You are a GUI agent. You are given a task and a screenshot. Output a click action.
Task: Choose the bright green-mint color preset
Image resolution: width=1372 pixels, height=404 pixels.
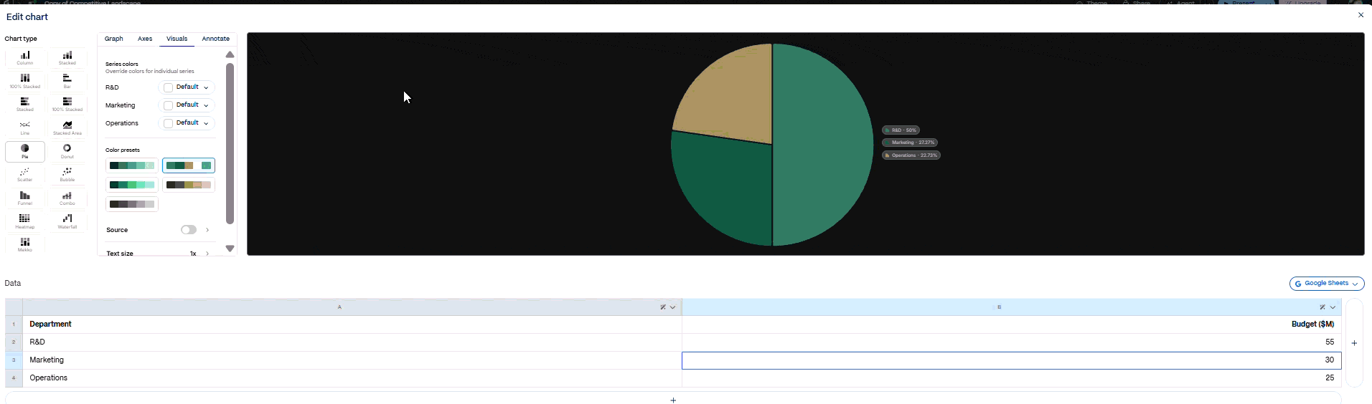coord(132,185)
